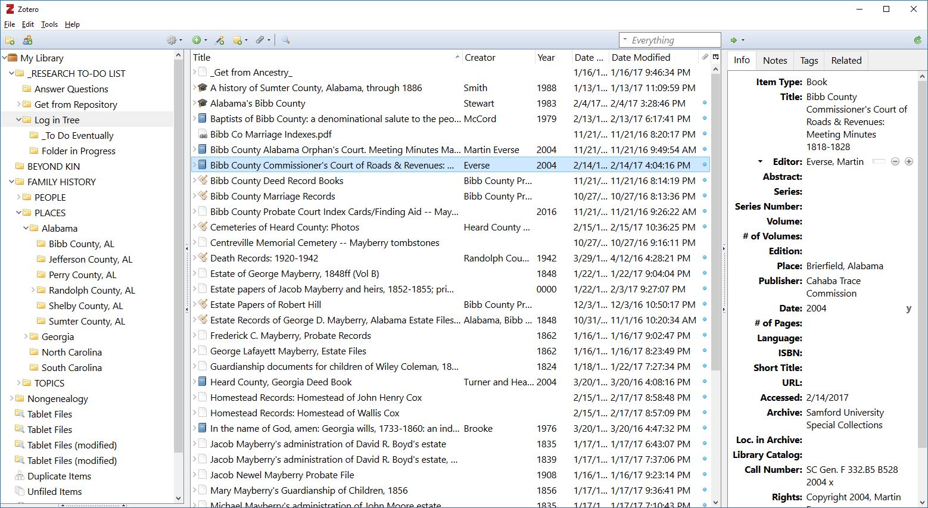Switch to the Related tab
Viewport: 928px width, 508px height.
(x=846, y=60)
